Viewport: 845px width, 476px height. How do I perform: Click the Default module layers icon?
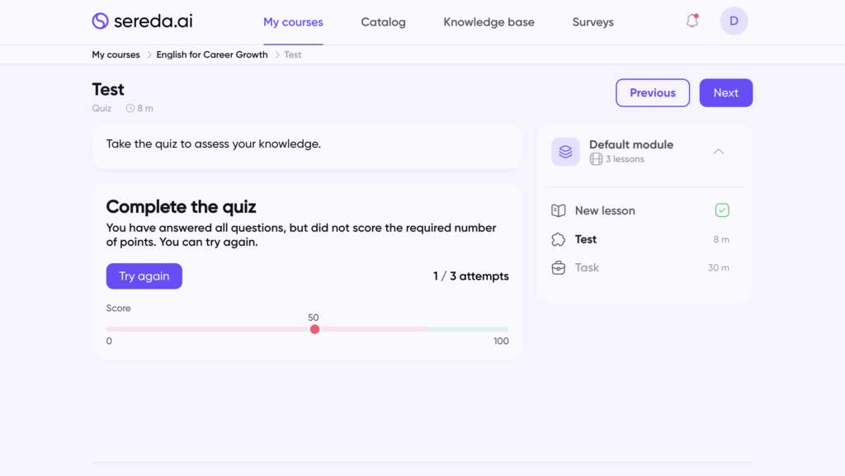[565, 152]
